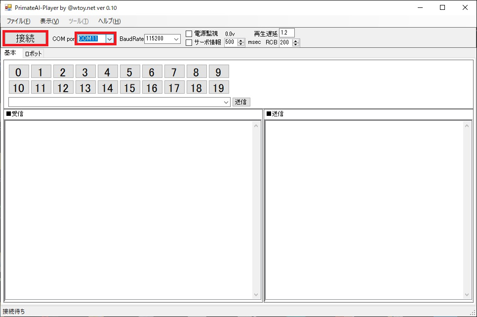Increase the 500 msec spinner value
This screenshot has width=477, height=317.
[241, 41]
